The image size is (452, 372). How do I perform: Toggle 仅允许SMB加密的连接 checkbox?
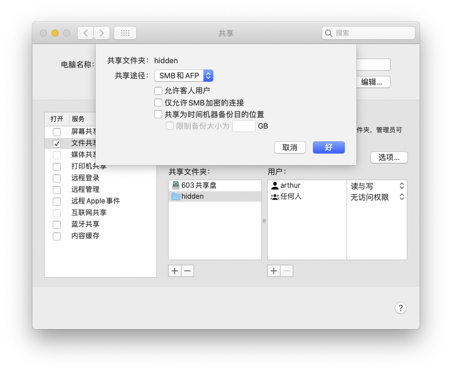pyautogui.click(x=158, y=103)
